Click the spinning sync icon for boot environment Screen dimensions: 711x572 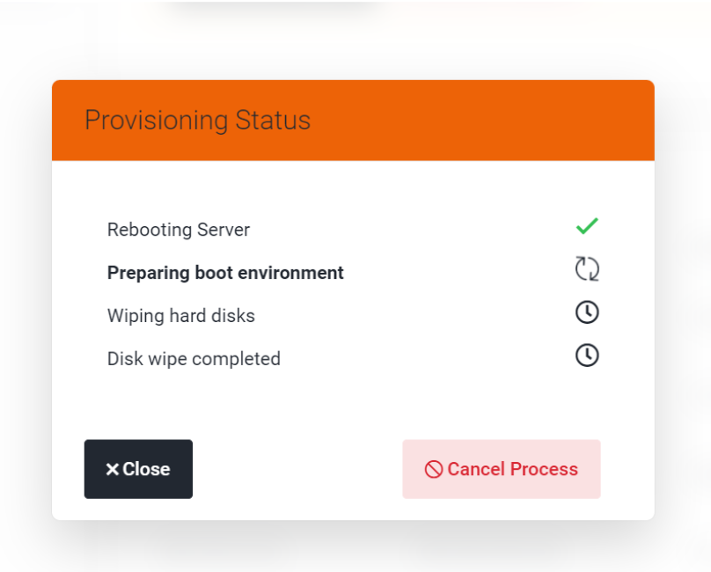[587, 269]
